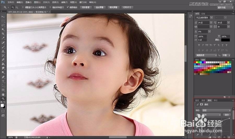Select the Brush tool
Image resolution: width=235 pixels, height=139 pixels.
point(3,47)
